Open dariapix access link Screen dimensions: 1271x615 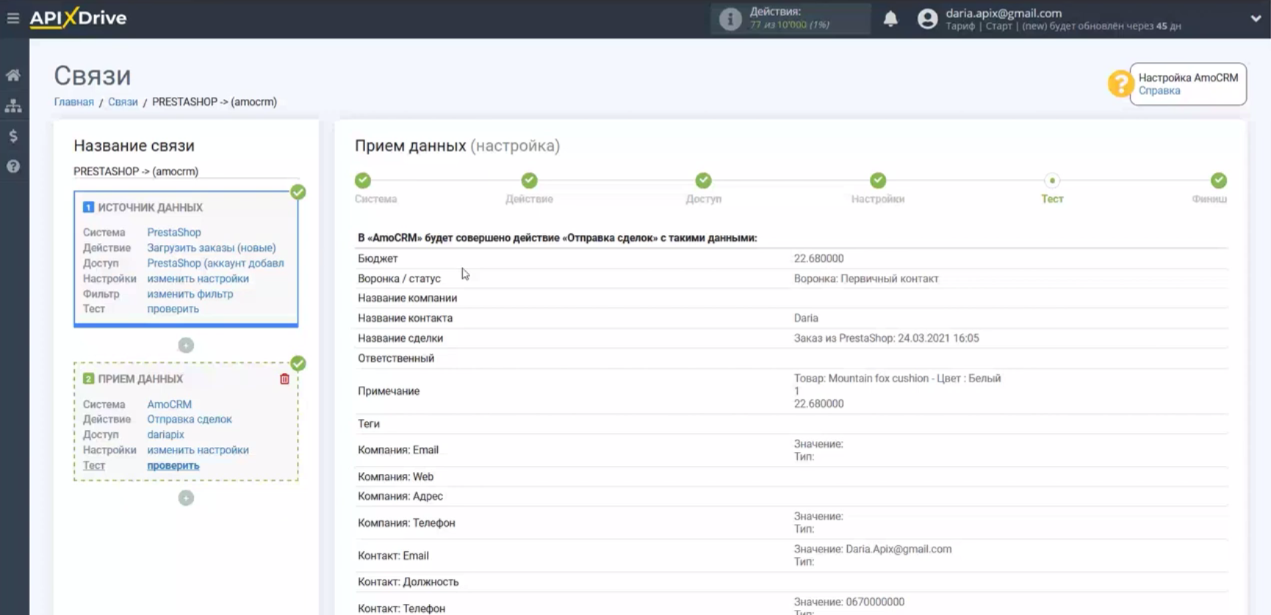pos(165,434)
